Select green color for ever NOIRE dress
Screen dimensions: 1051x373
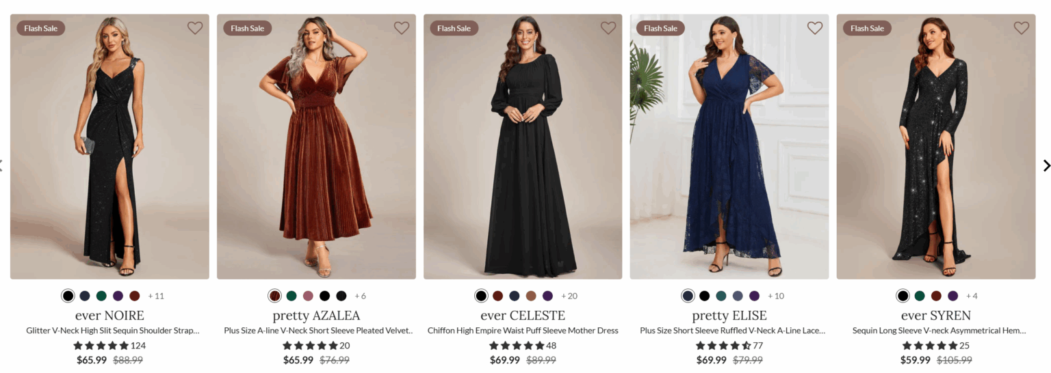(101, 296)
